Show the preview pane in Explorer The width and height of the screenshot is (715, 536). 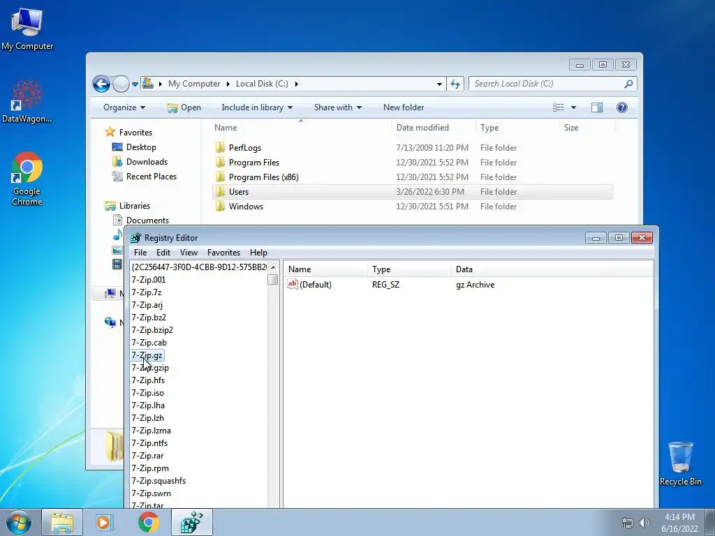[x=597, y=107]
